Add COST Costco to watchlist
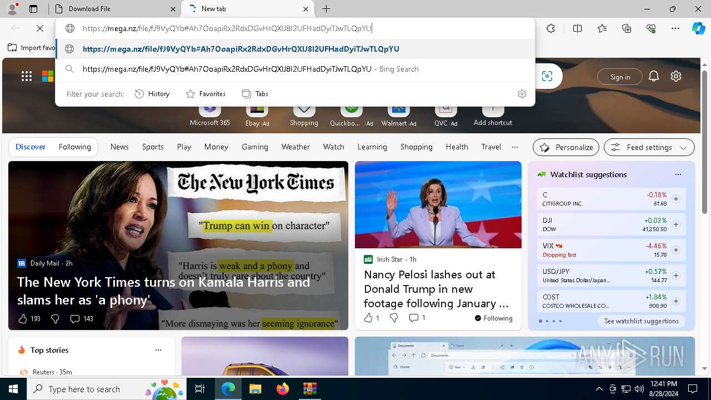Viewport: 711px width, 400px height. [676, 301]
